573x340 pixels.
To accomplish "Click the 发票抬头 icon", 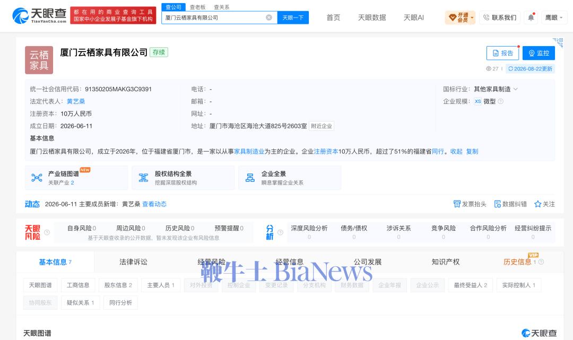I will coord(457,204).
